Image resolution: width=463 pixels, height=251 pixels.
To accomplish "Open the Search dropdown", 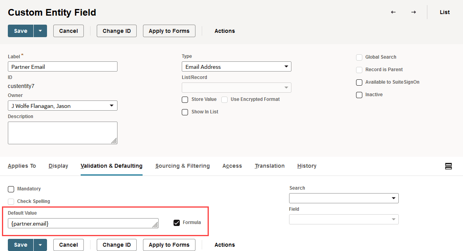I will pos(344,198).
